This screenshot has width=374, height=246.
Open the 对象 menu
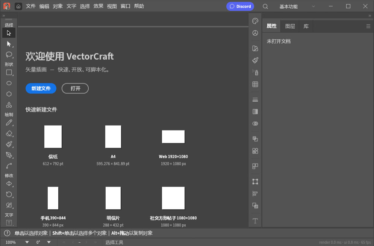[58, 6]
